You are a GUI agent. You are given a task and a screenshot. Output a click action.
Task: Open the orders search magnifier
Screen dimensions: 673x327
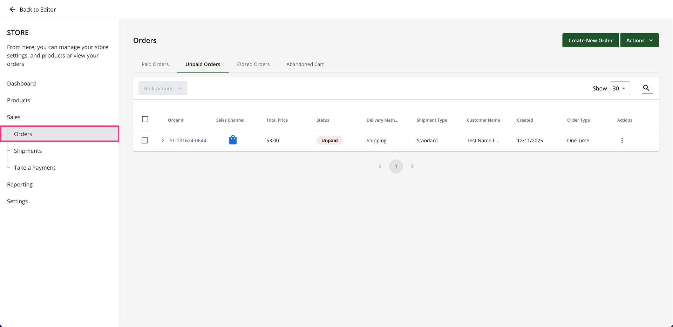pos(646,88)
